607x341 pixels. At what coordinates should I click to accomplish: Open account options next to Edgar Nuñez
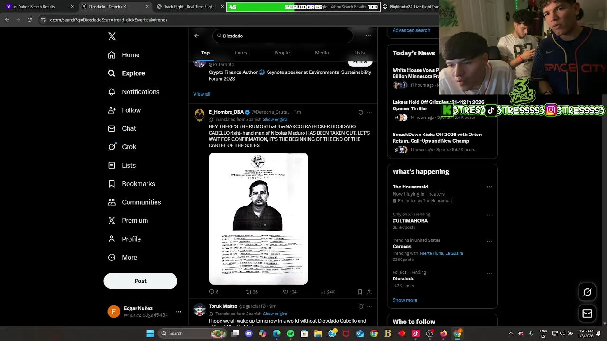point(178,312)
